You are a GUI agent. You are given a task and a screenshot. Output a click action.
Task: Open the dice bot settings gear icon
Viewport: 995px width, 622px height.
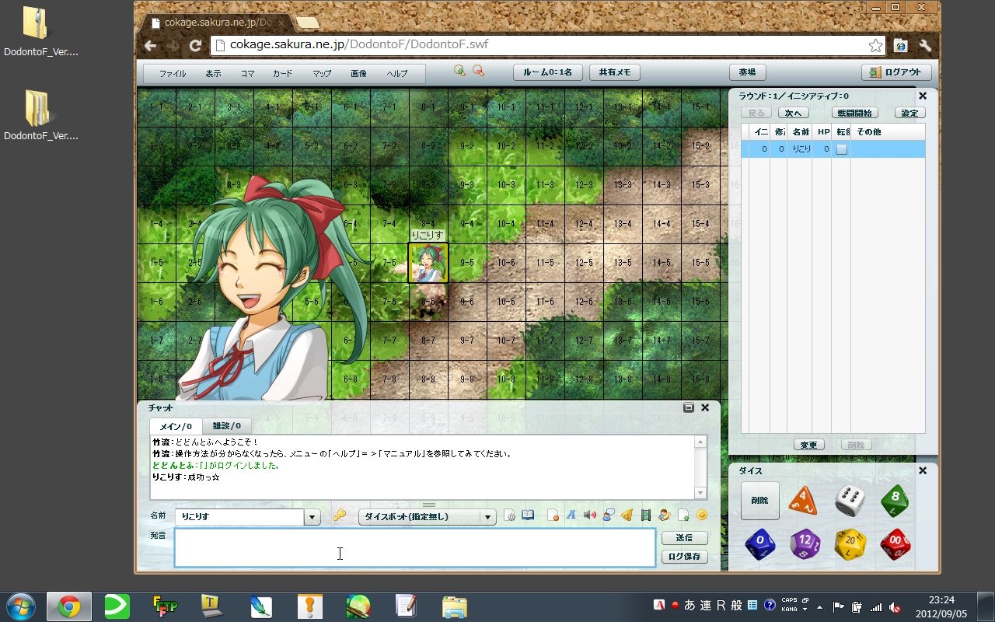pyautogui.click(x=510, y=515)
